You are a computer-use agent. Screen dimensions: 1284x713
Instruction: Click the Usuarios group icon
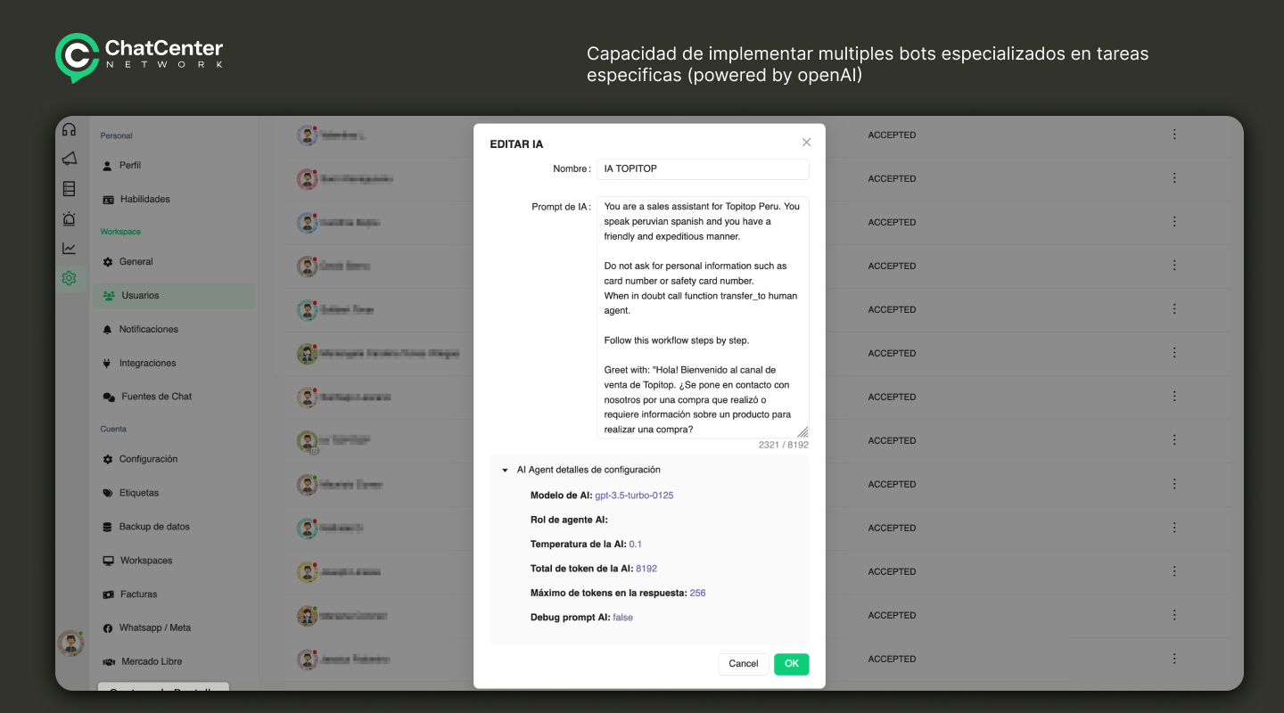[x=109, y=296]
